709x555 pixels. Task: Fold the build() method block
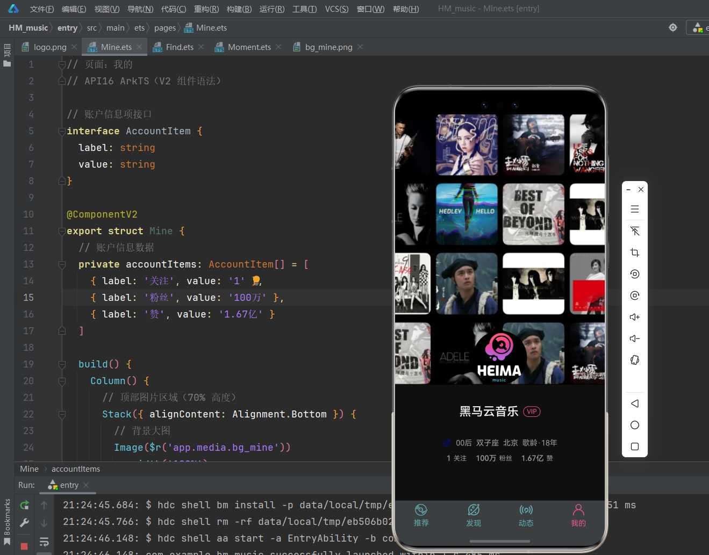[x=62, y=364]
